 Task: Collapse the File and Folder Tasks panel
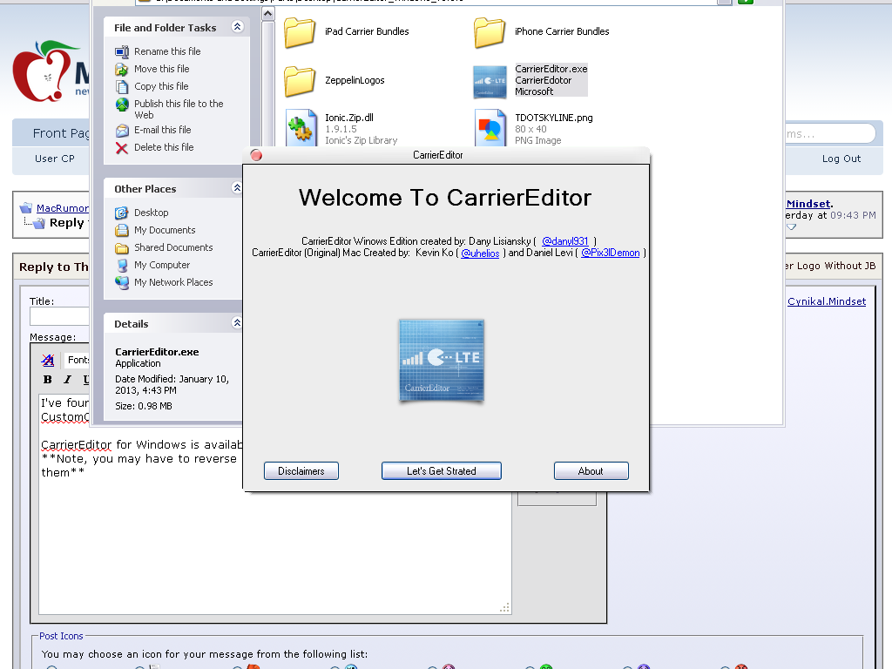(237, 27)
